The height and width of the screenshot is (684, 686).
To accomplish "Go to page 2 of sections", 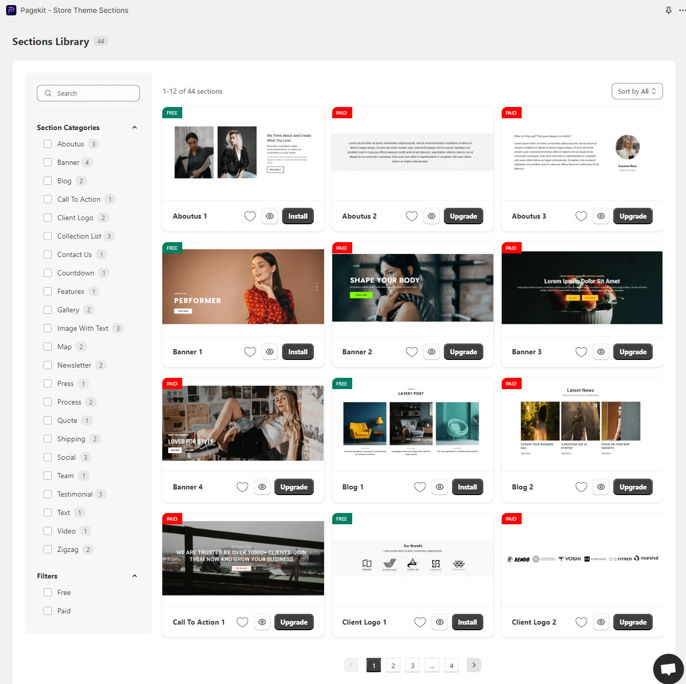I will tap(393, 665).
